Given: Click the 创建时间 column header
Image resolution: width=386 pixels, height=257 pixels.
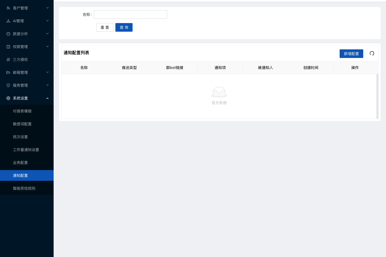Looking at the screenshot, I should coord(311,68).
